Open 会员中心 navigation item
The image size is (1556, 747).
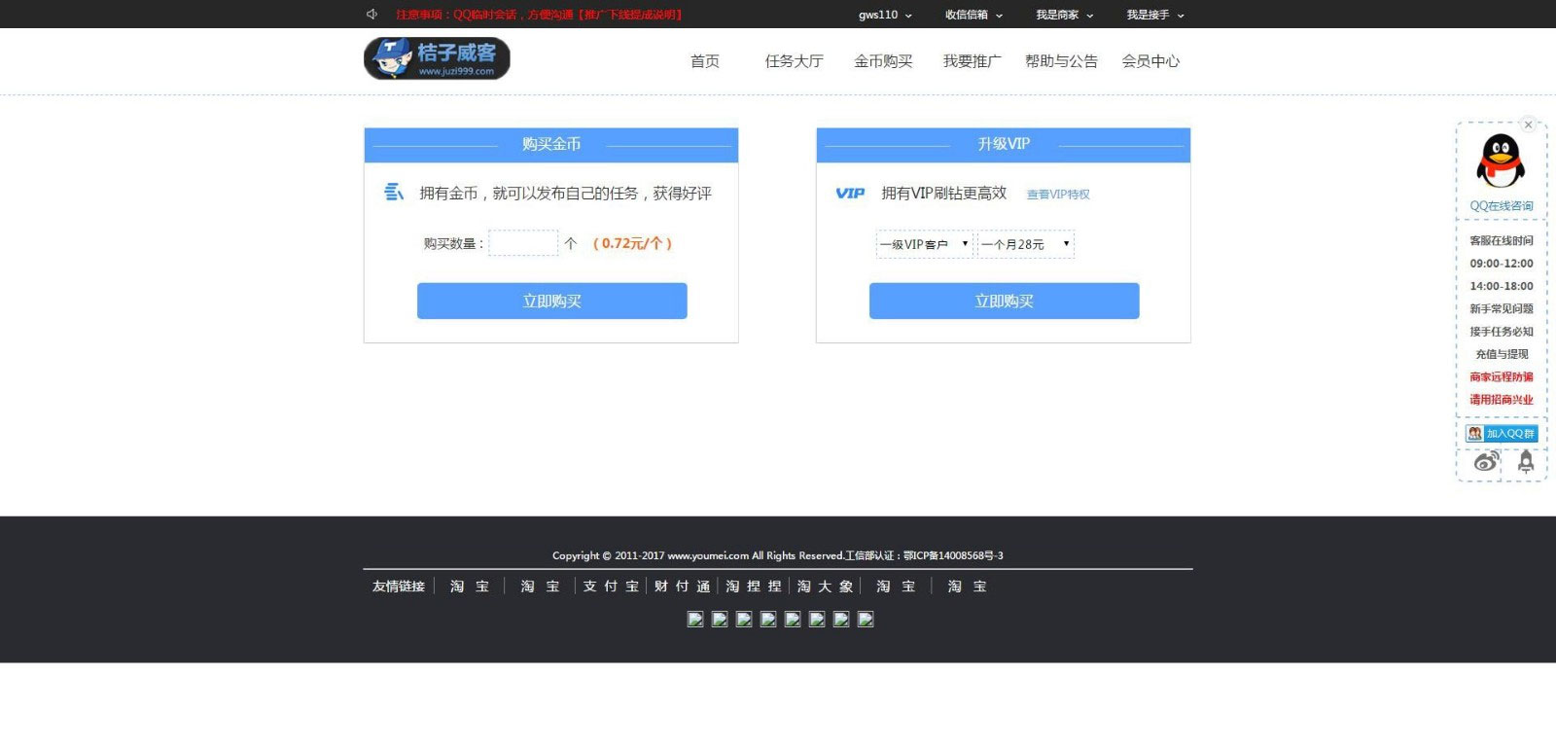(1150, 61)
